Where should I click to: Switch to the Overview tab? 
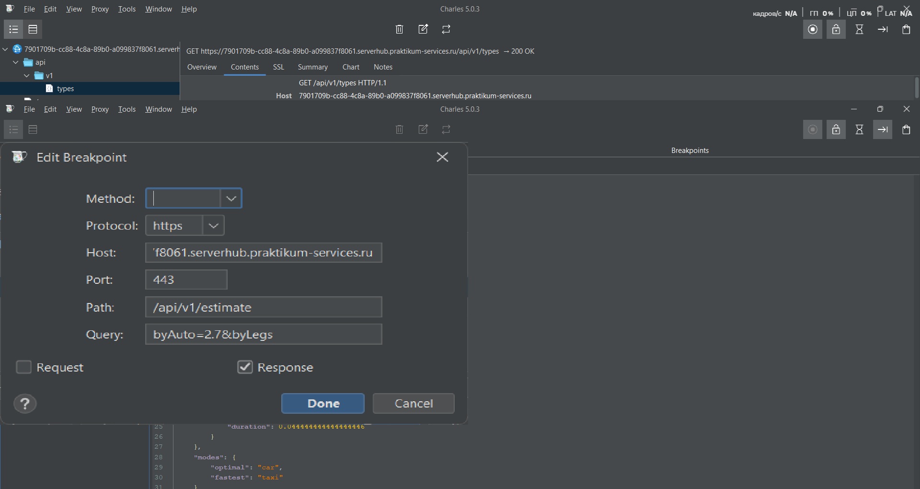point(202,67)
